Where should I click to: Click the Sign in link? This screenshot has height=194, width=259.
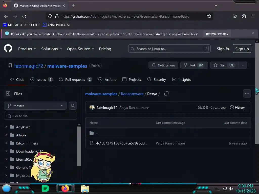223,49
